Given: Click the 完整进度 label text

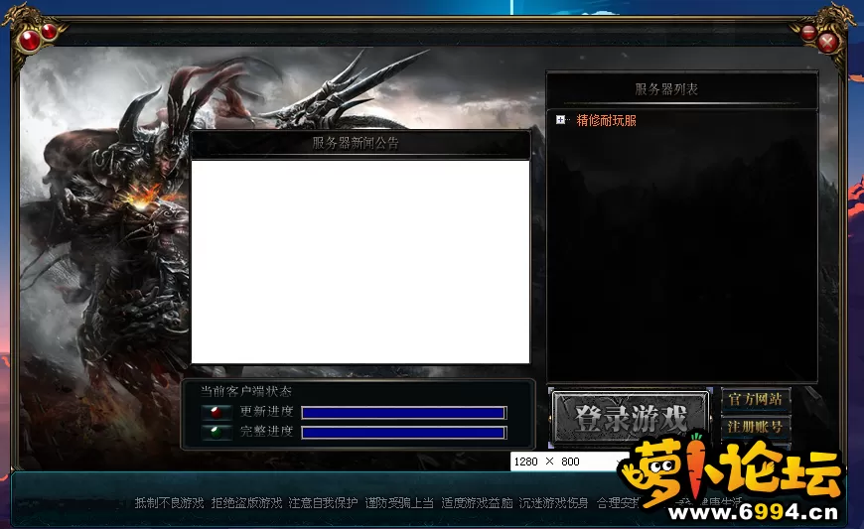Looking at the screenshot, I should point(267,431).
